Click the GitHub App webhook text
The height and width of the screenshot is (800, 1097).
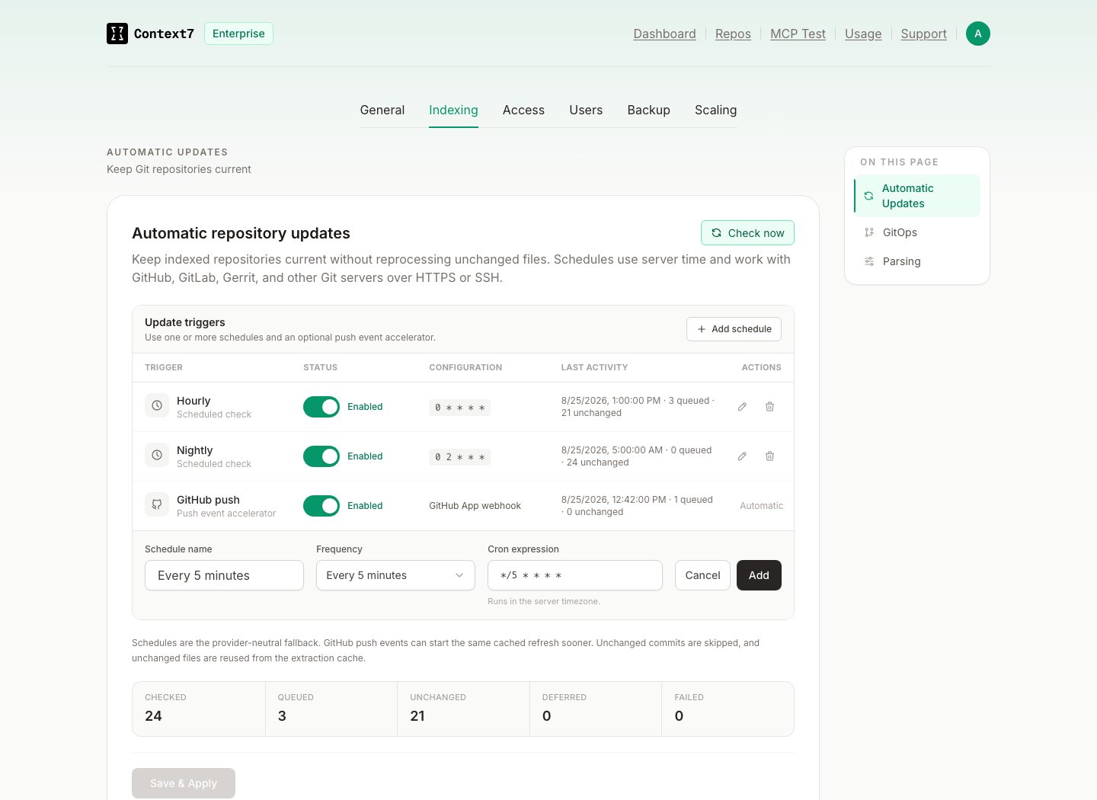pyautogui.click(x=475, y=506)
